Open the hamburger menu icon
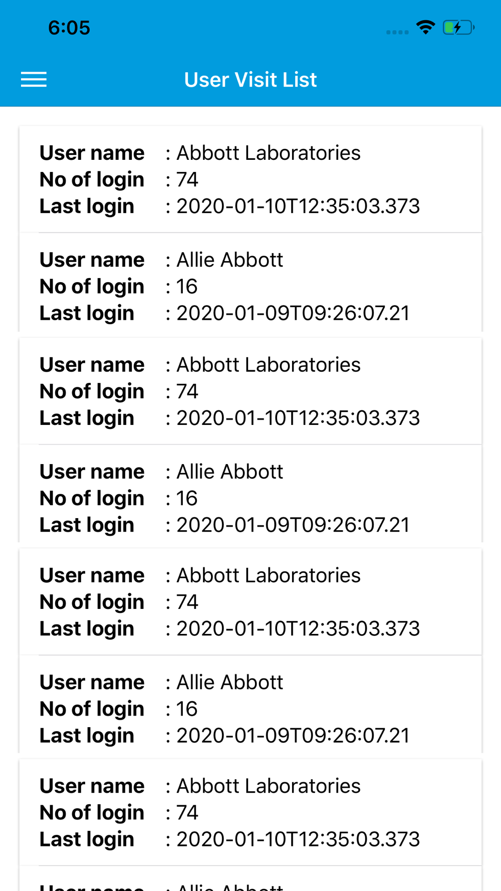This screenshot has width=501, height=891. click(34, 79)
